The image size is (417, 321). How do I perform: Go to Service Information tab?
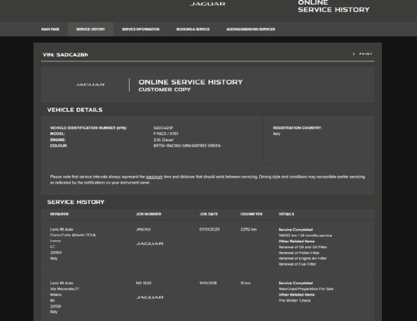coord(141,29)
